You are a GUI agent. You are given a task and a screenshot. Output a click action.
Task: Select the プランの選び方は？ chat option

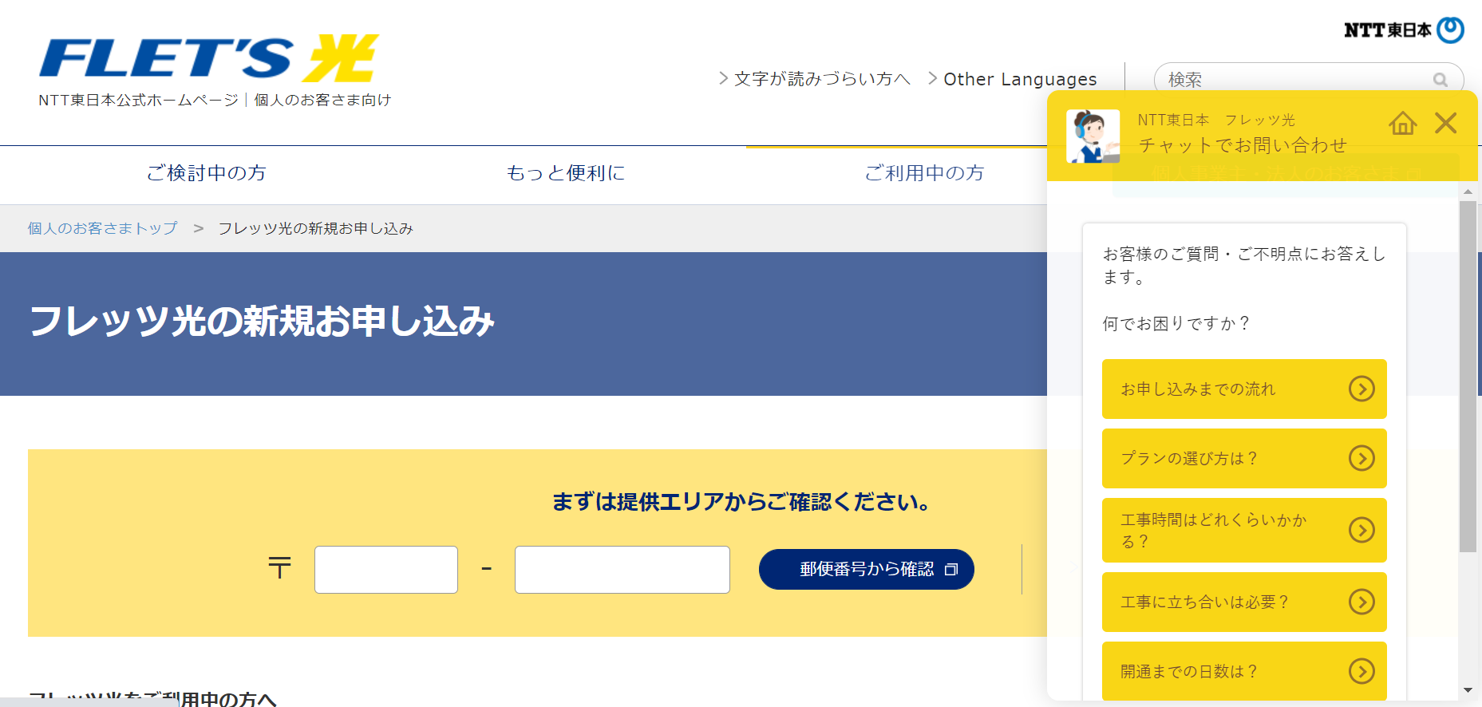(1244, 458)
